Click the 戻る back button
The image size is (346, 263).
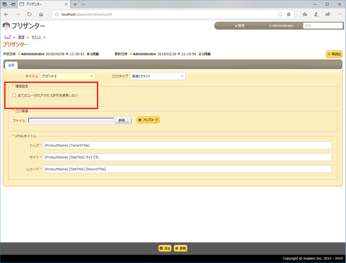(x=165, y=248)
